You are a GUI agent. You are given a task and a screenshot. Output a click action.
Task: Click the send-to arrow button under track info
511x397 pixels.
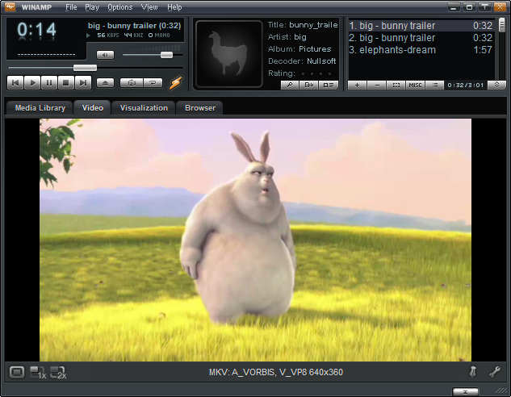(308, 85)
